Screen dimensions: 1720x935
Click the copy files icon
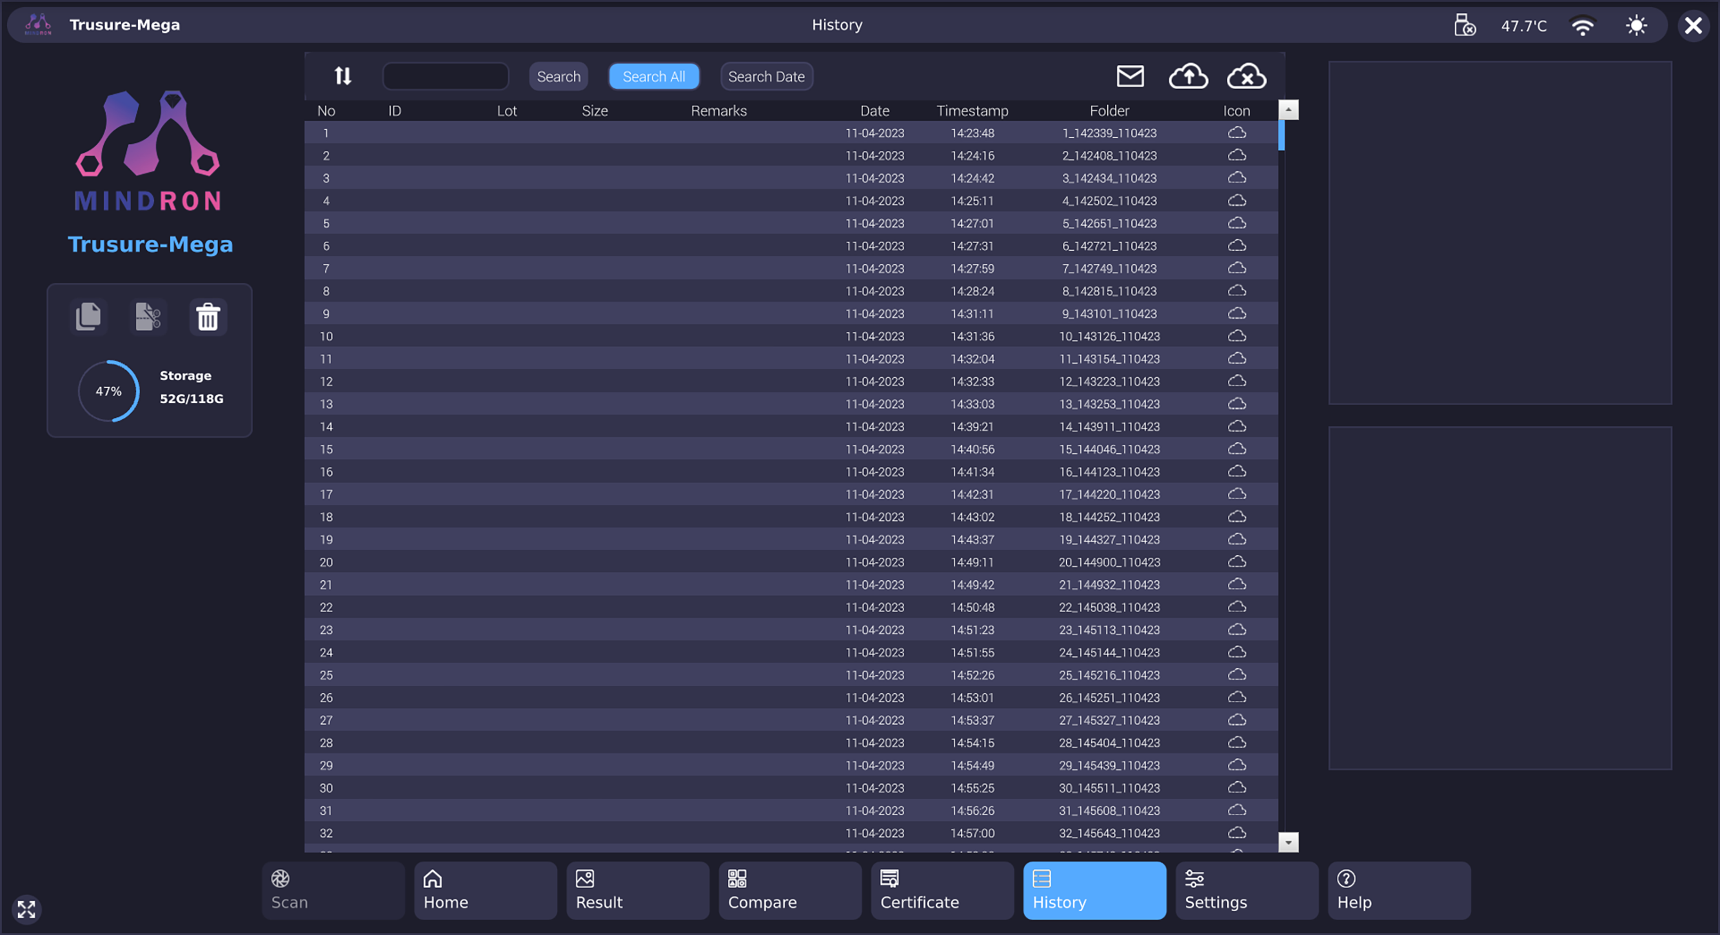[x=88, y=317]
